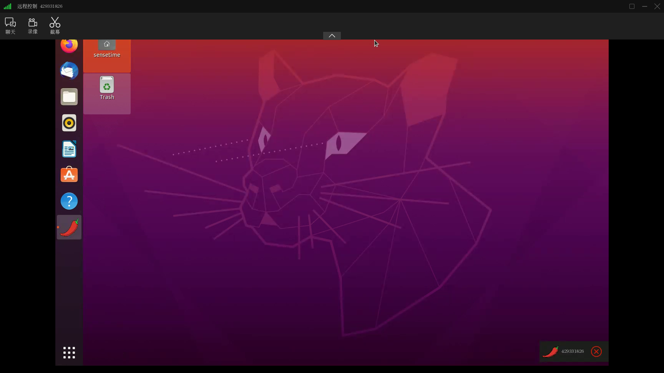Open the Files manager in dock

(69, 97)
